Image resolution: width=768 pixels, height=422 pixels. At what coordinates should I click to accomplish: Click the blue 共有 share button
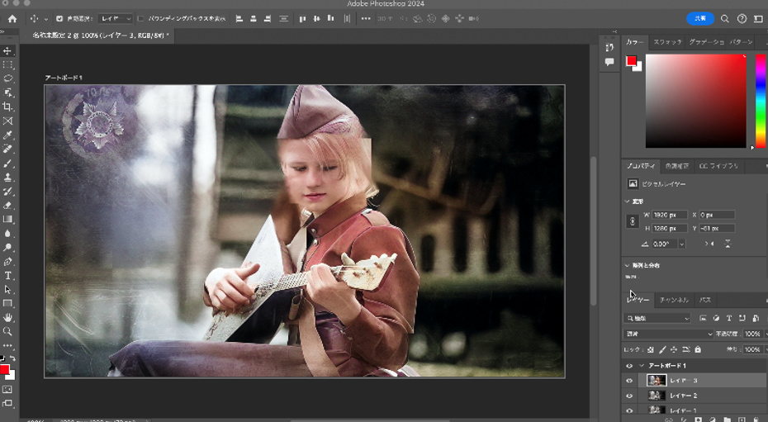[x=700, y=18]
